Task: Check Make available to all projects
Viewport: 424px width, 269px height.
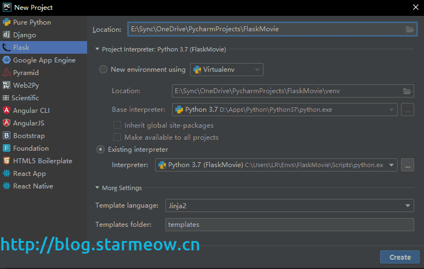Action: tap(117, 138)
